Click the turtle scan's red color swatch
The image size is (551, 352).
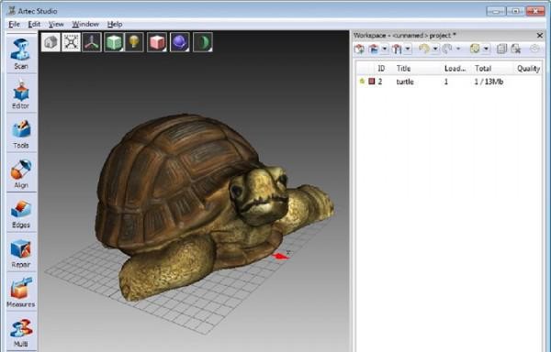pyautogui.click(x=371, y=82)
